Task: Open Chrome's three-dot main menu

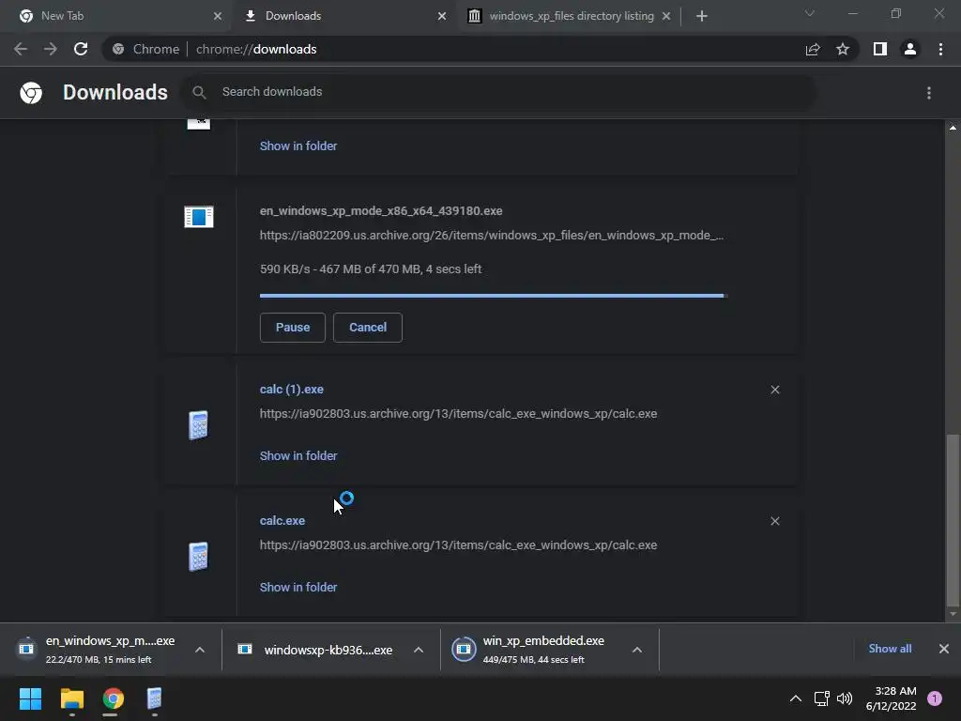Action: point(940,49)
